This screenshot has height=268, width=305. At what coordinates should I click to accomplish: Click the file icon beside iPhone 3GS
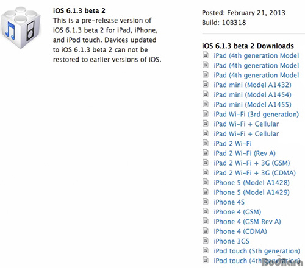click(206, 241)
